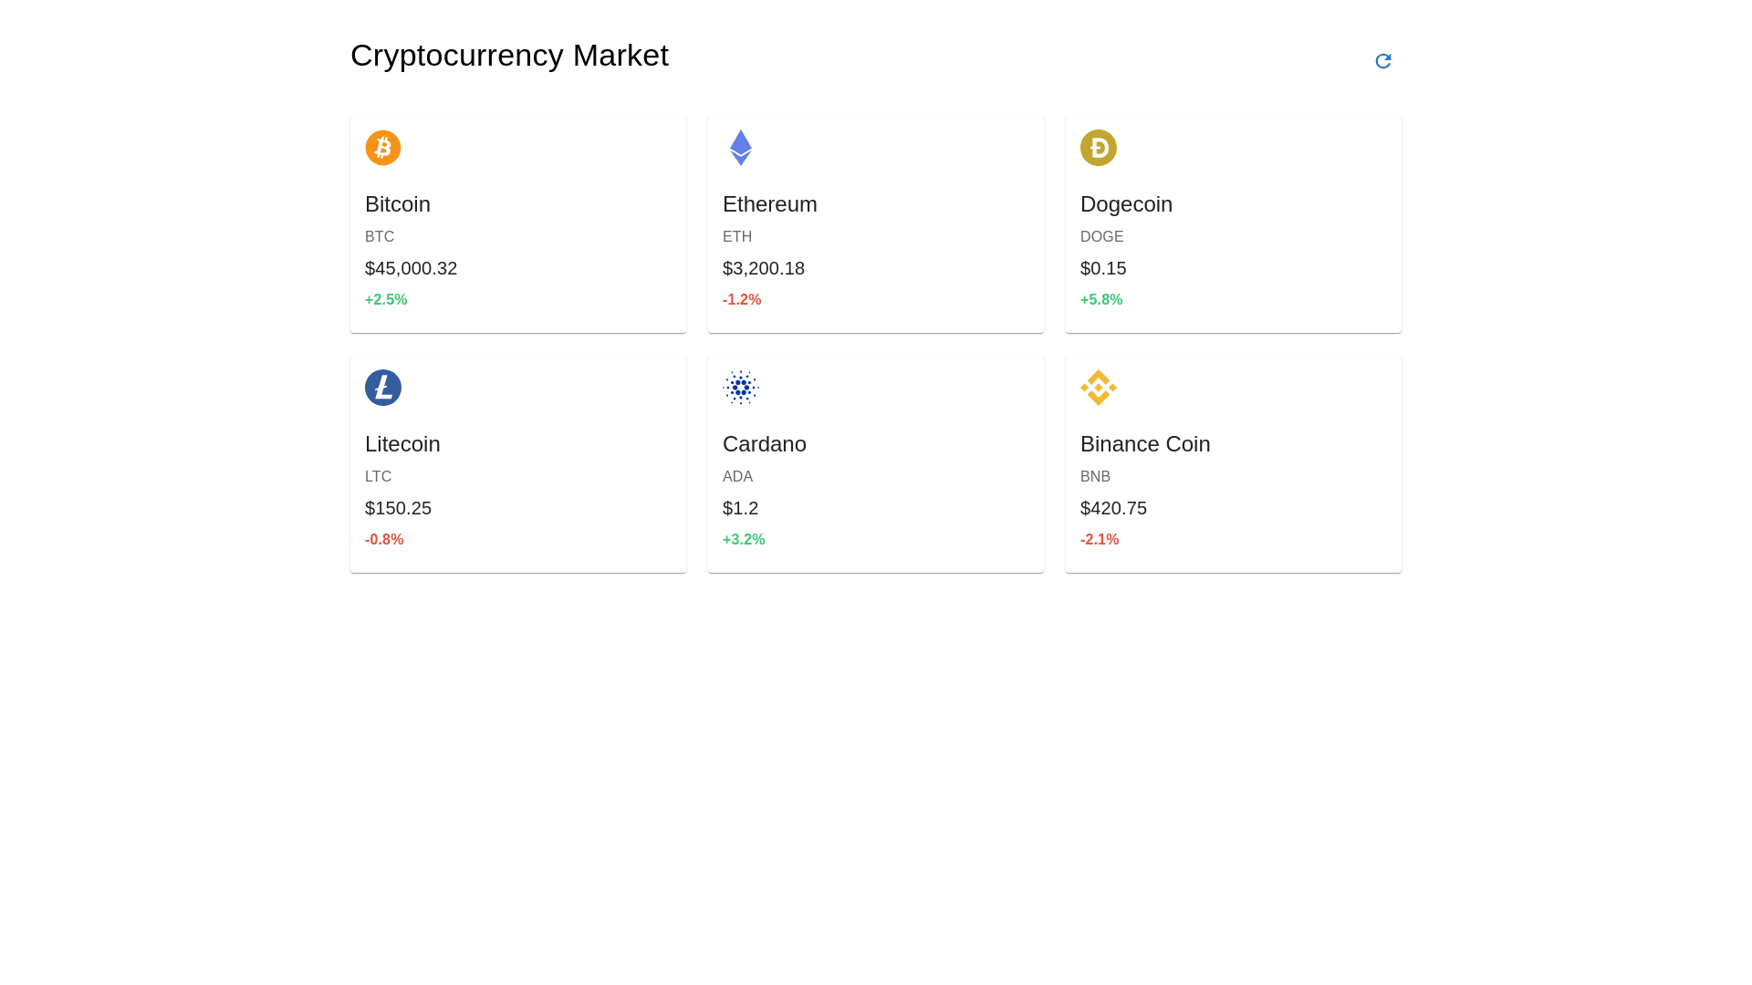The width and height of the screenshot is (1752, 985).
Task: Click the Ethereum diamond logo icon
Action: pos(740,148)
